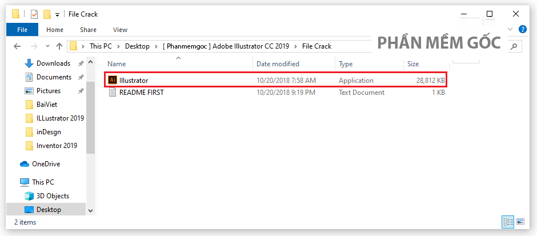Select the README FIRST text document icon

[113, 93]
